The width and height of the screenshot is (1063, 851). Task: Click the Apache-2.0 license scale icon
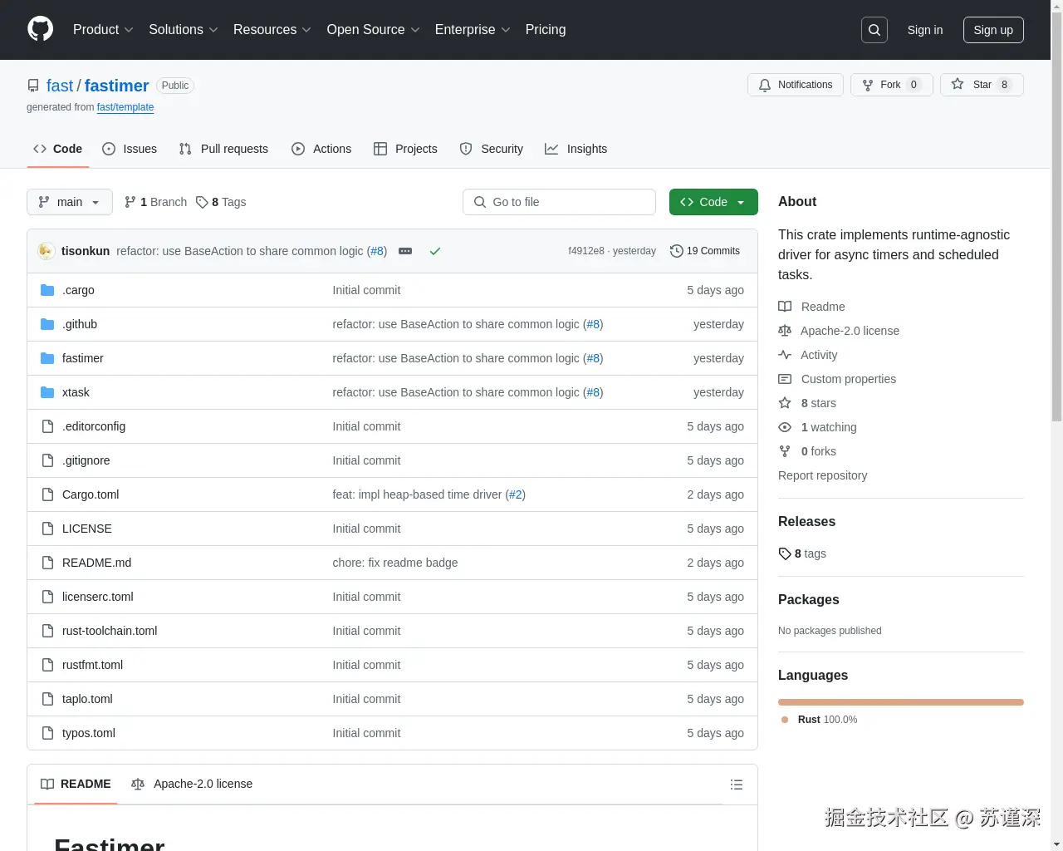pyautogui.click(x=785, y=330)
